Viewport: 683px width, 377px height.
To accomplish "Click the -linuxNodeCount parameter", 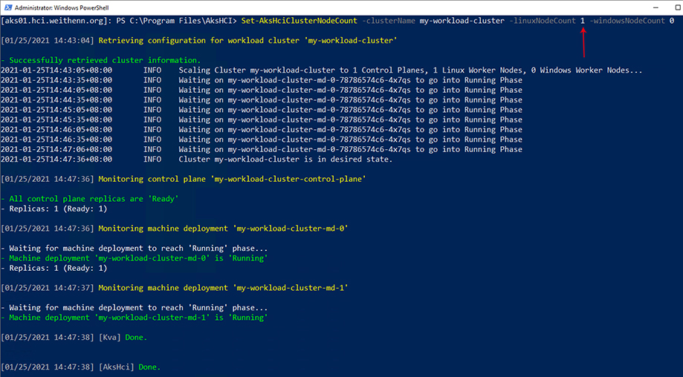I will pyautogui.click(x=543, y=21).
